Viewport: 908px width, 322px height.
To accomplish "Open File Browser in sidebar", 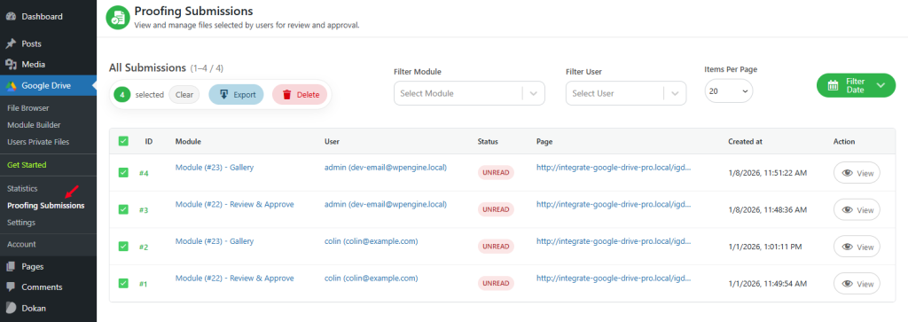I will (28, 108).
